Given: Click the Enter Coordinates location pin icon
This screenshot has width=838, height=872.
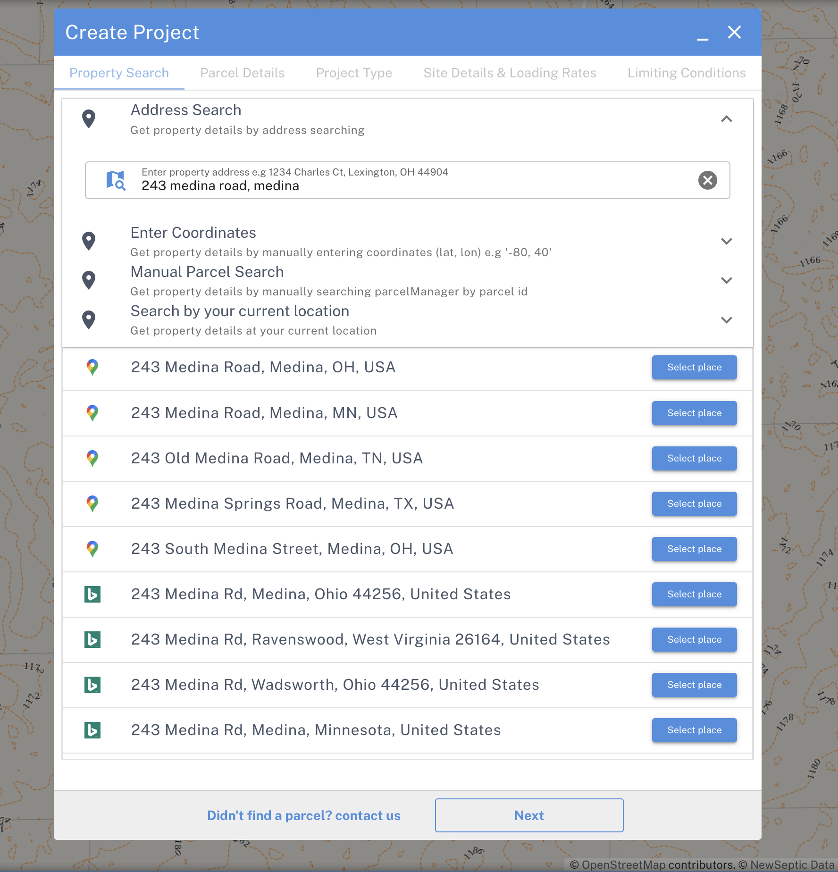Looking at the screenshot, I should coord(89,241).
